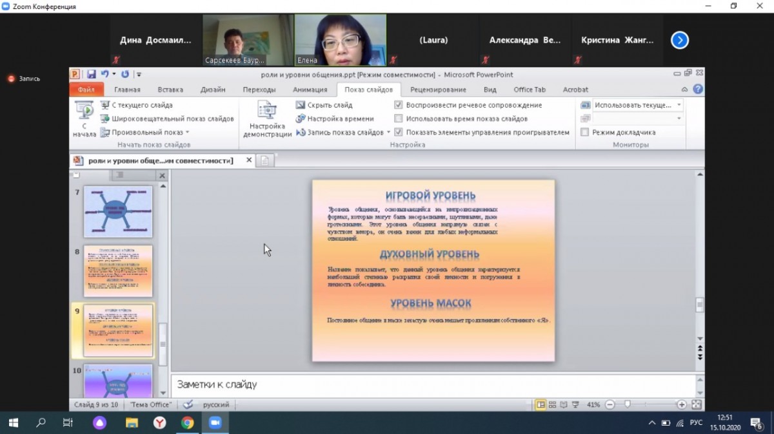Enable 'Режим докладчика' checkbox

(x=585, y=132)
